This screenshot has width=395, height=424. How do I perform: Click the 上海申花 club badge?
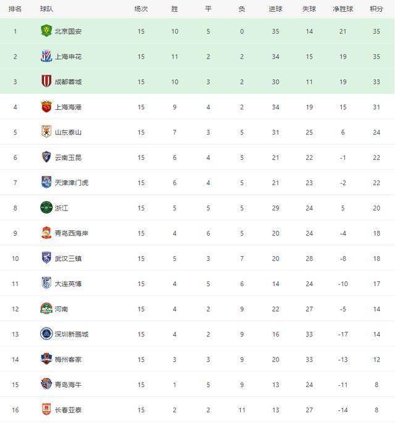(46, 56)
